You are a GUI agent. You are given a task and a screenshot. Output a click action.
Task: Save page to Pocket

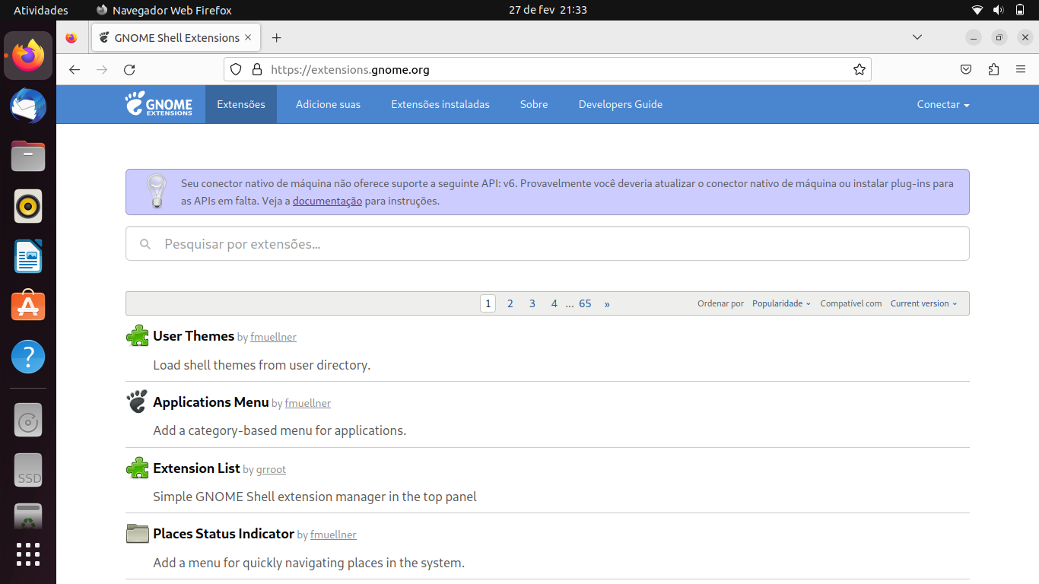[x=966, y=69]
